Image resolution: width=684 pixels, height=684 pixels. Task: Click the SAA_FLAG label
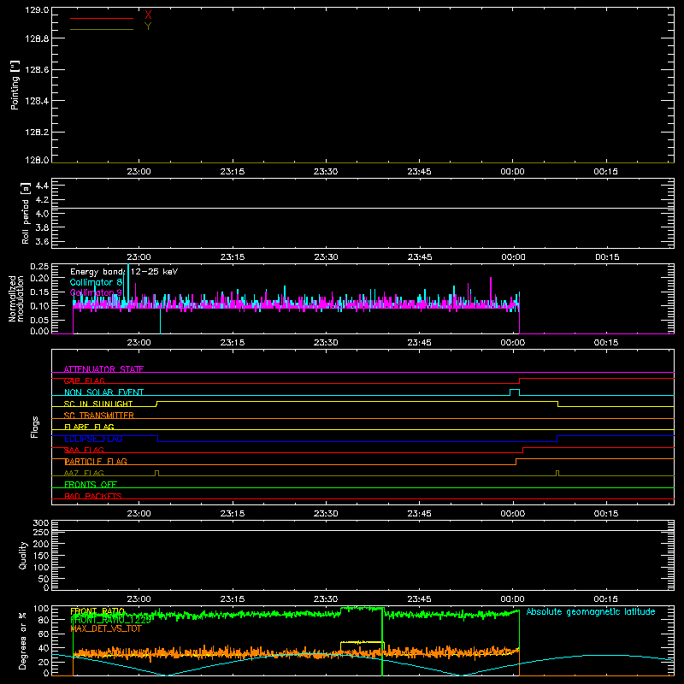click(x=84, y=451)
